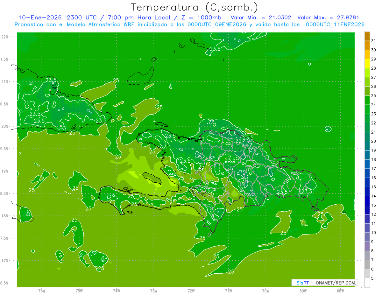
Task: Click the '76W' longitude axis label
Action: point(42,291)
